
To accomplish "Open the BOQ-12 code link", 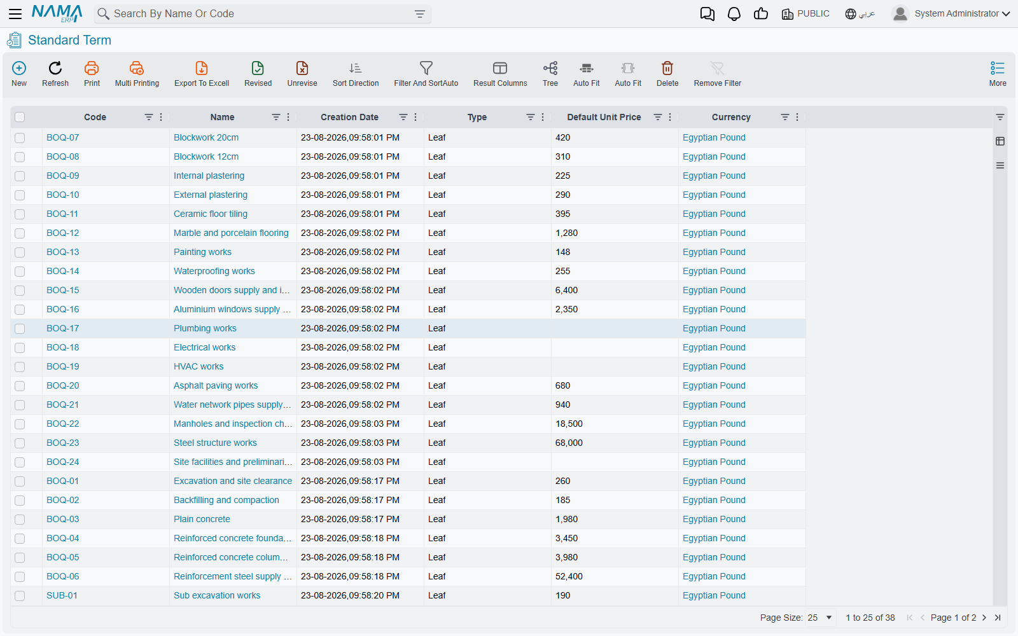I will [x=63, y=233].
